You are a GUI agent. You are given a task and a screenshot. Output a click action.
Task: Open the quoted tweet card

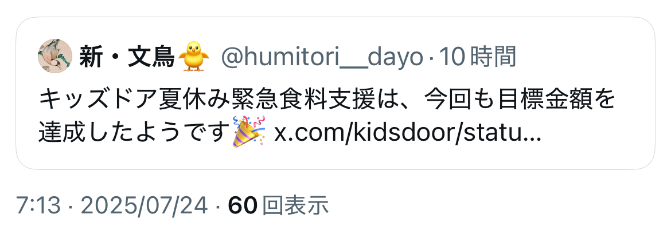point(335,93)
